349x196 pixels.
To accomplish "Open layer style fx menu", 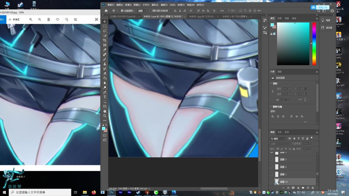I will 288,188.
